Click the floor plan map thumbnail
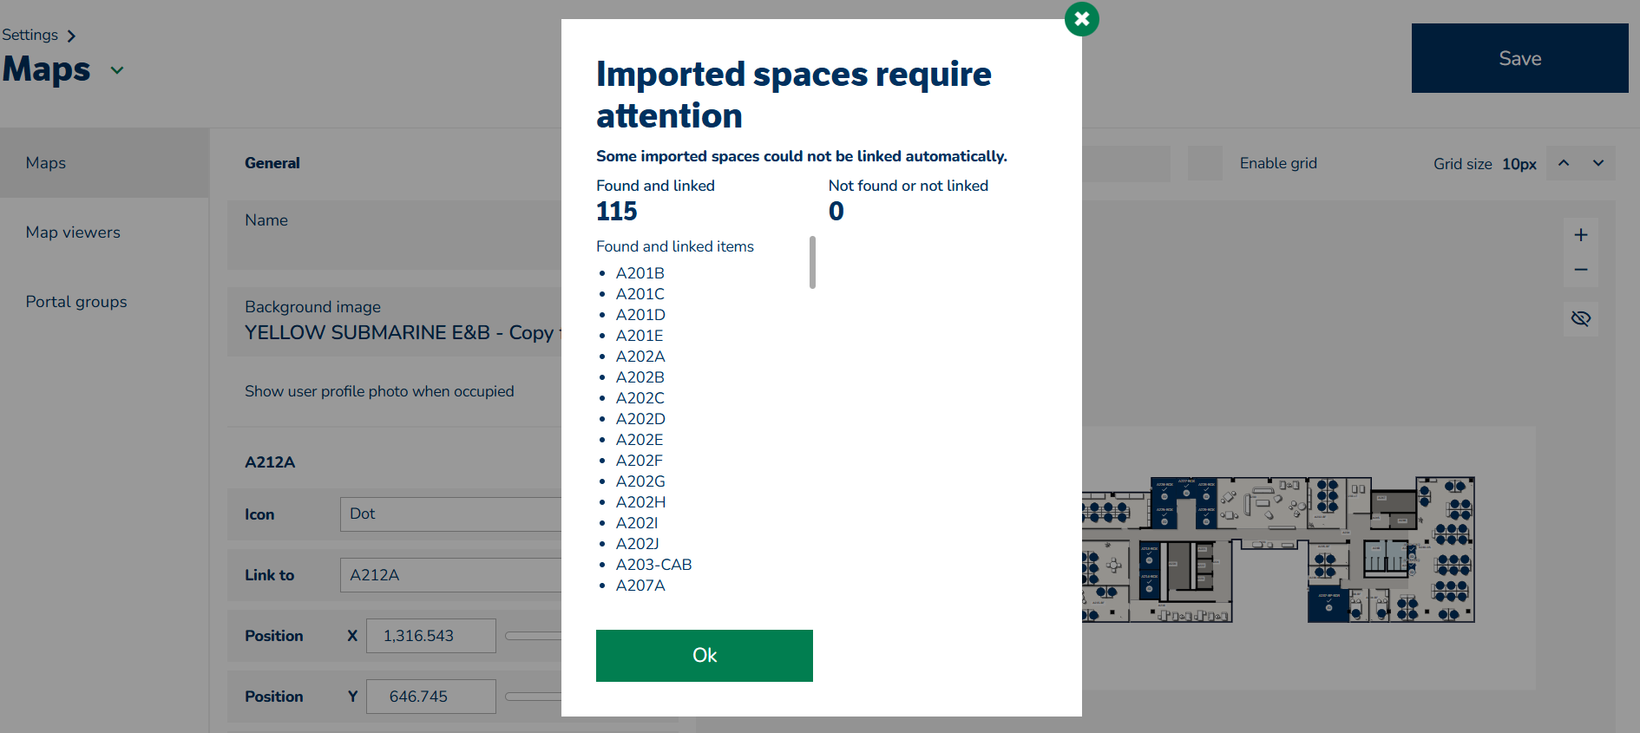The image size is (1640, 733). [x=1278, y=549]
